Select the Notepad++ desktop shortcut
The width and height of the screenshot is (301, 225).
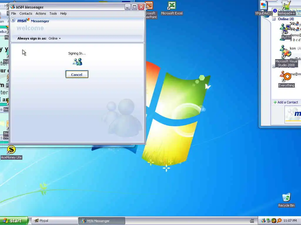[286, 8]
